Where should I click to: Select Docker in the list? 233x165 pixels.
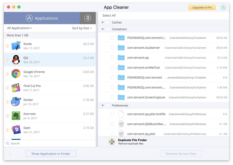click(50, 102)
